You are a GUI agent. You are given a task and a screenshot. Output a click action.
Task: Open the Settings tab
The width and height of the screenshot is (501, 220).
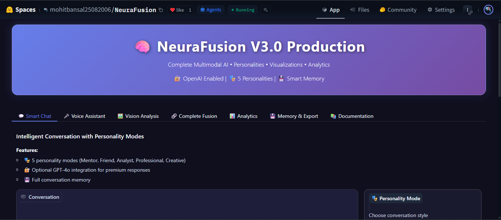tap(441, 10)
